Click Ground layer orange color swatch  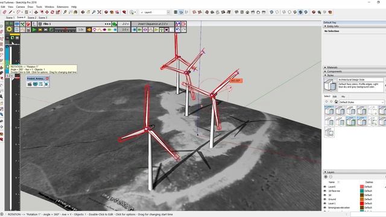tap(362, 200)
